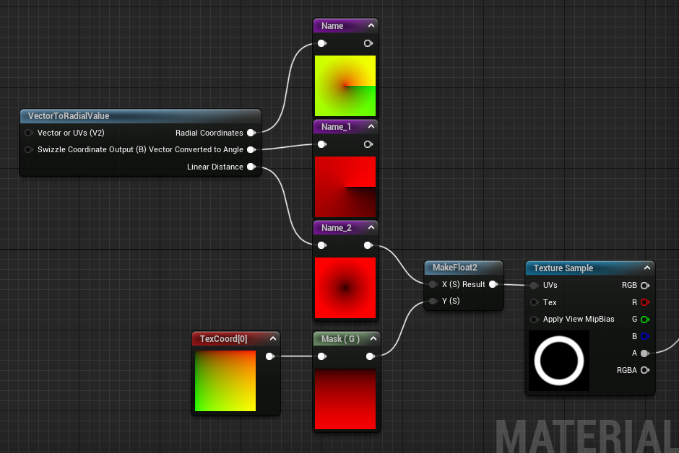The width and height of the screenshot is (679, 453).
Task: Click the Apply View MipBias label
Action: point(579,319)
